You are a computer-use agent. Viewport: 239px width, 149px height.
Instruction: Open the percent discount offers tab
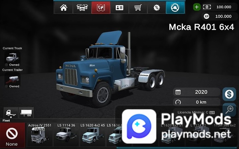click(x=157, y=7)
